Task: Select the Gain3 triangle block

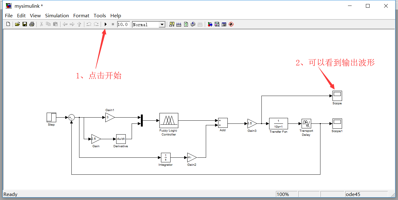Action: click(252, 123)
